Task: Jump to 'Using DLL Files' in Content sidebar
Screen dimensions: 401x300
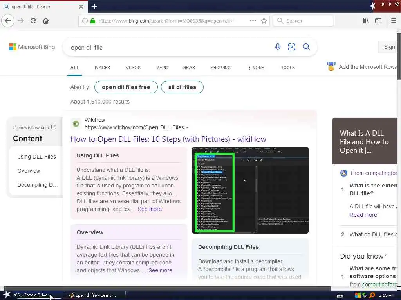Action: click(36, 157)
